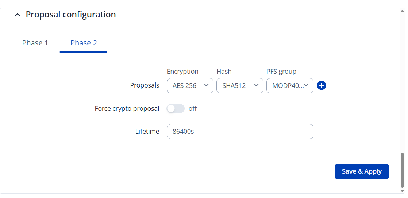Click the Lifetime input field
This screenshot has height=198, width=408.
240,132
